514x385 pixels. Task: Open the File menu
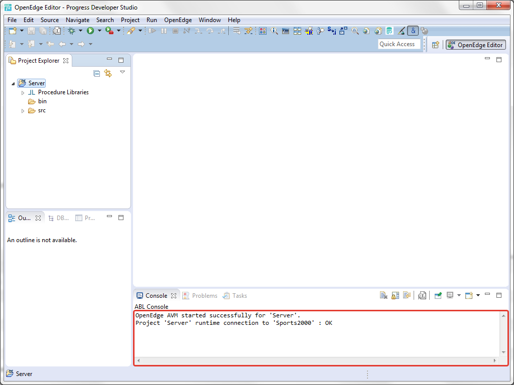pos(12,20)
